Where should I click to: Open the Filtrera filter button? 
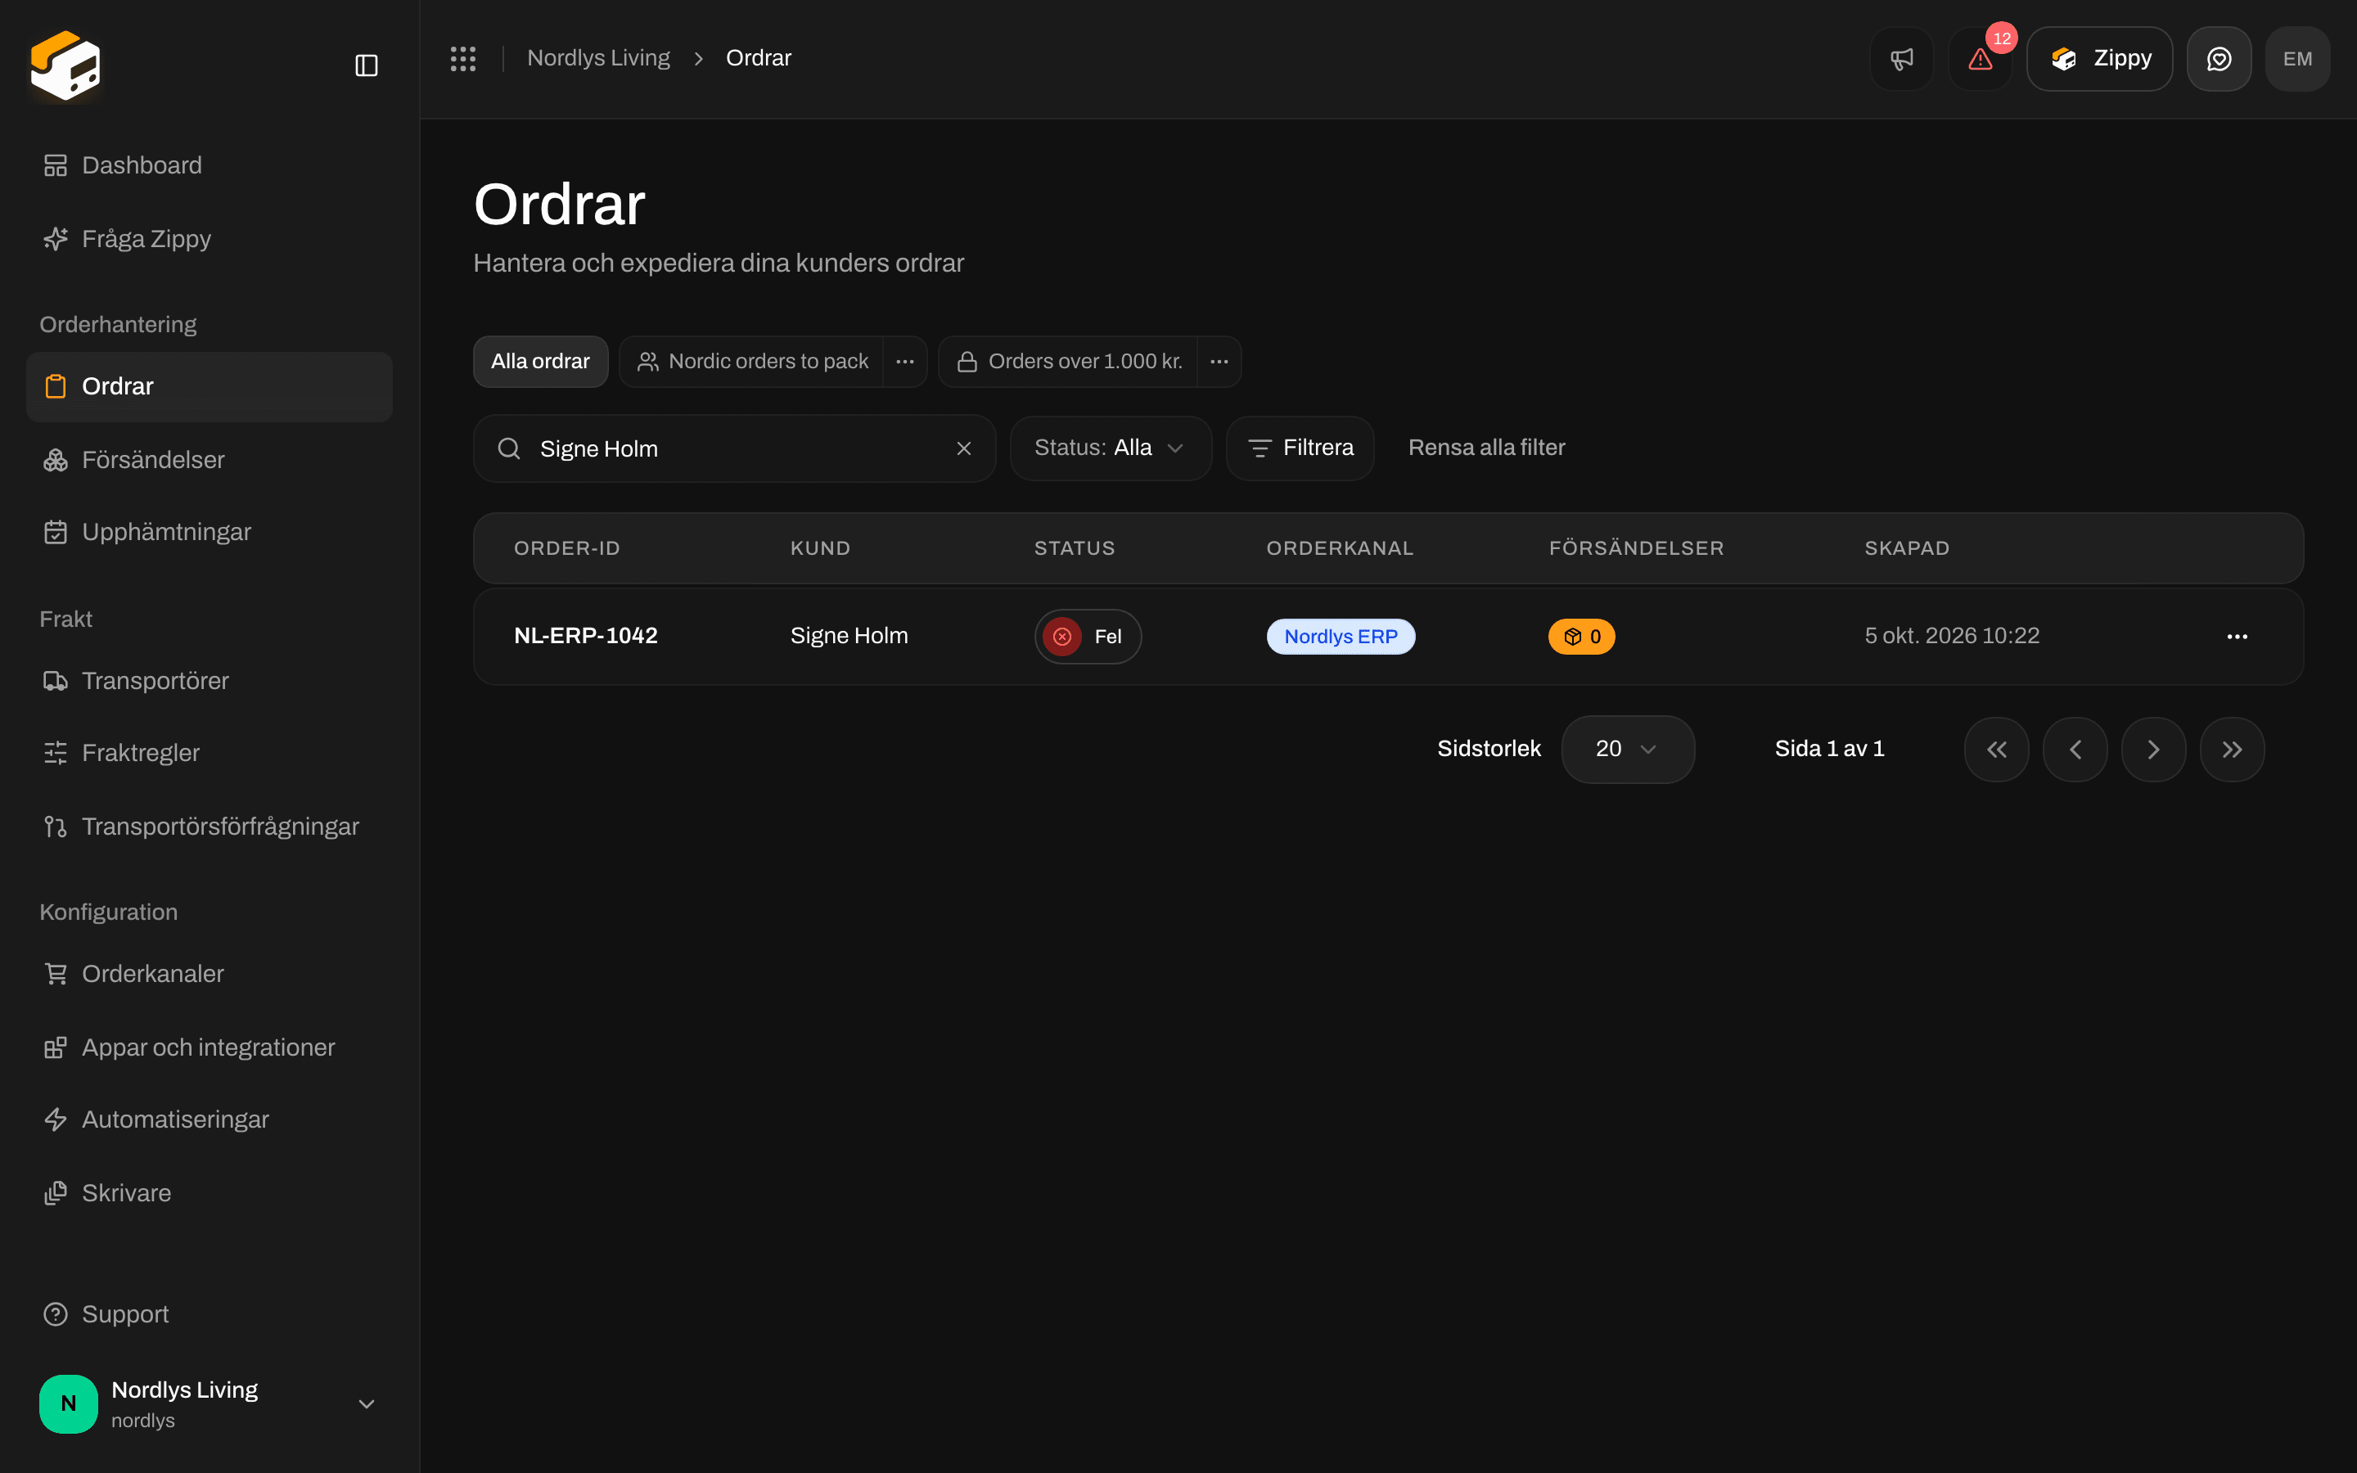point(1300,448)
